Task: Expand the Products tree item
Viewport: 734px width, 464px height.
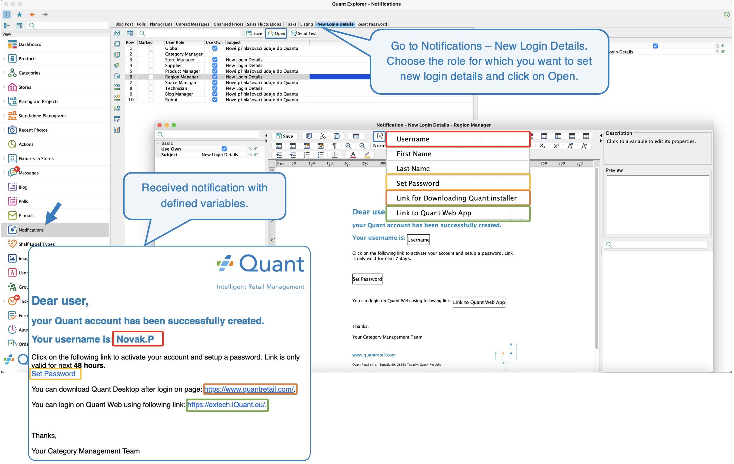Action: pos(4,58)
